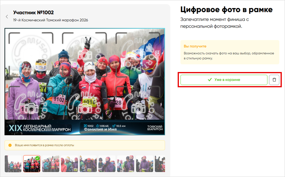Choose the third photo thumbnail
Screen dimensions: 285x177
point(50,164)
